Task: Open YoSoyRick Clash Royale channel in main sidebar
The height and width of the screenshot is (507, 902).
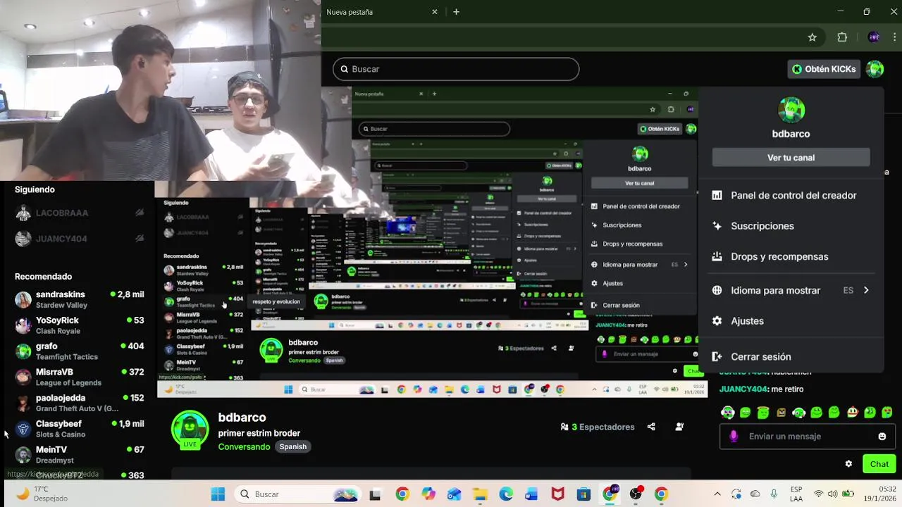Action: [x=78, y=325]
